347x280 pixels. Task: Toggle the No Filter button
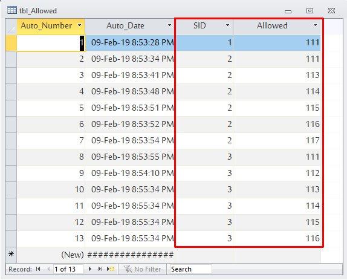(142, 269)
